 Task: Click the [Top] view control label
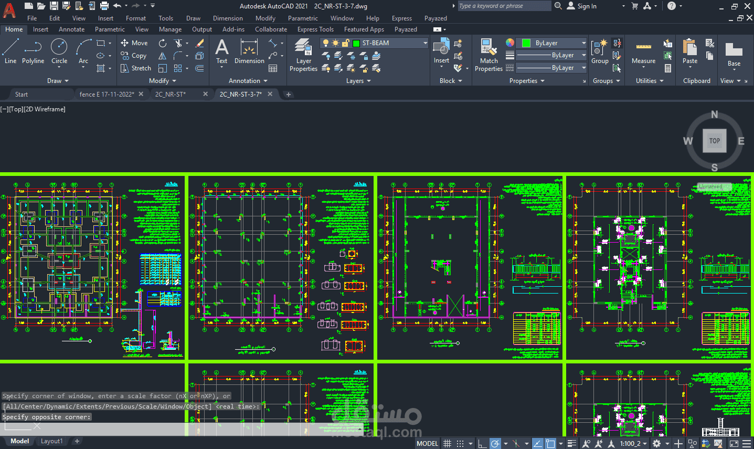point(16,109)
